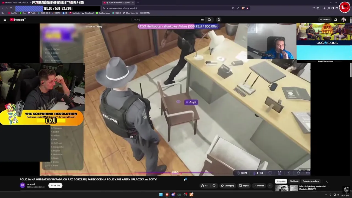The height and width of the screenshot is (198, 352).
Task: Open the Excel icon on taskbar
Action: pos(179,195)
